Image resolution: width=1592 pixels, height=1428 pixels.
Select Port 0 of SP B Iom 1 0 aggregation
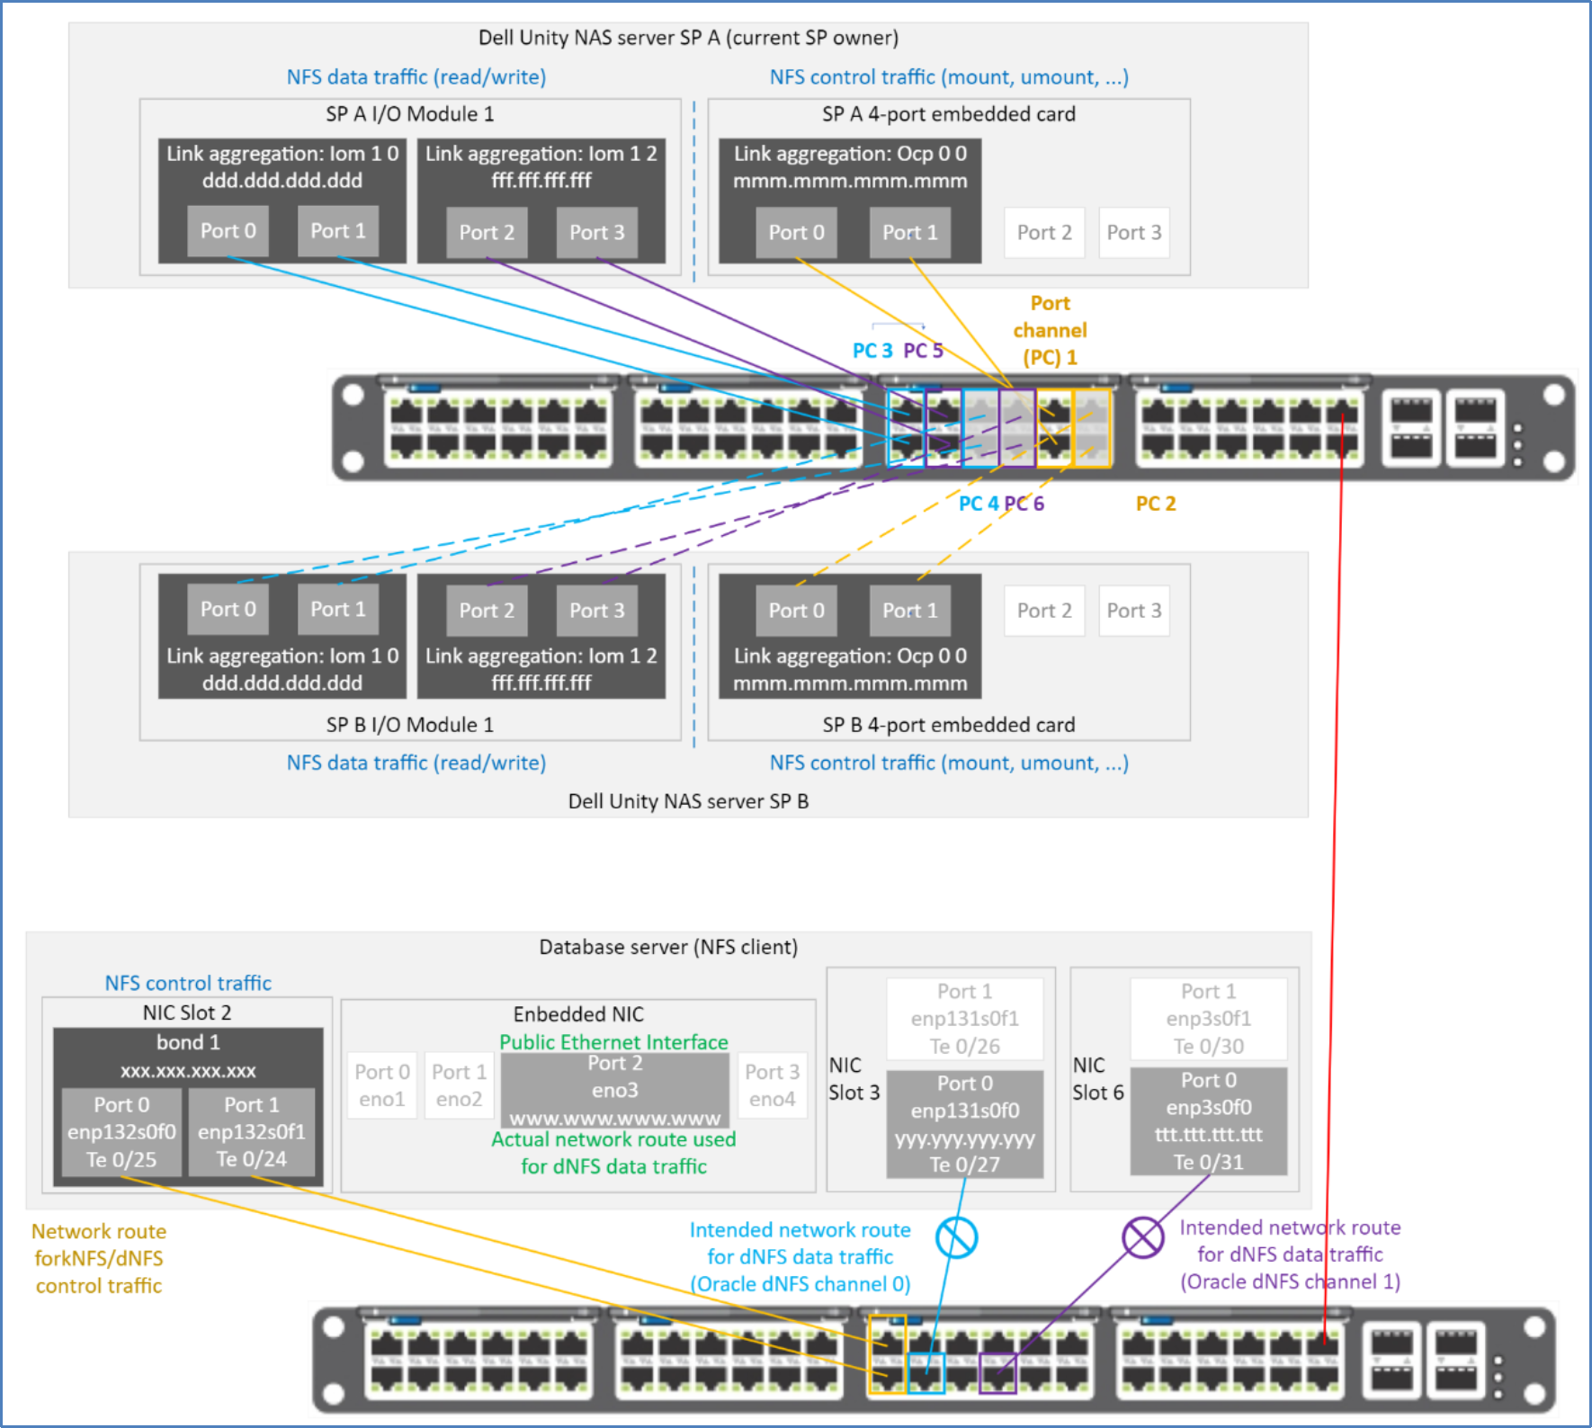point(228,610)
